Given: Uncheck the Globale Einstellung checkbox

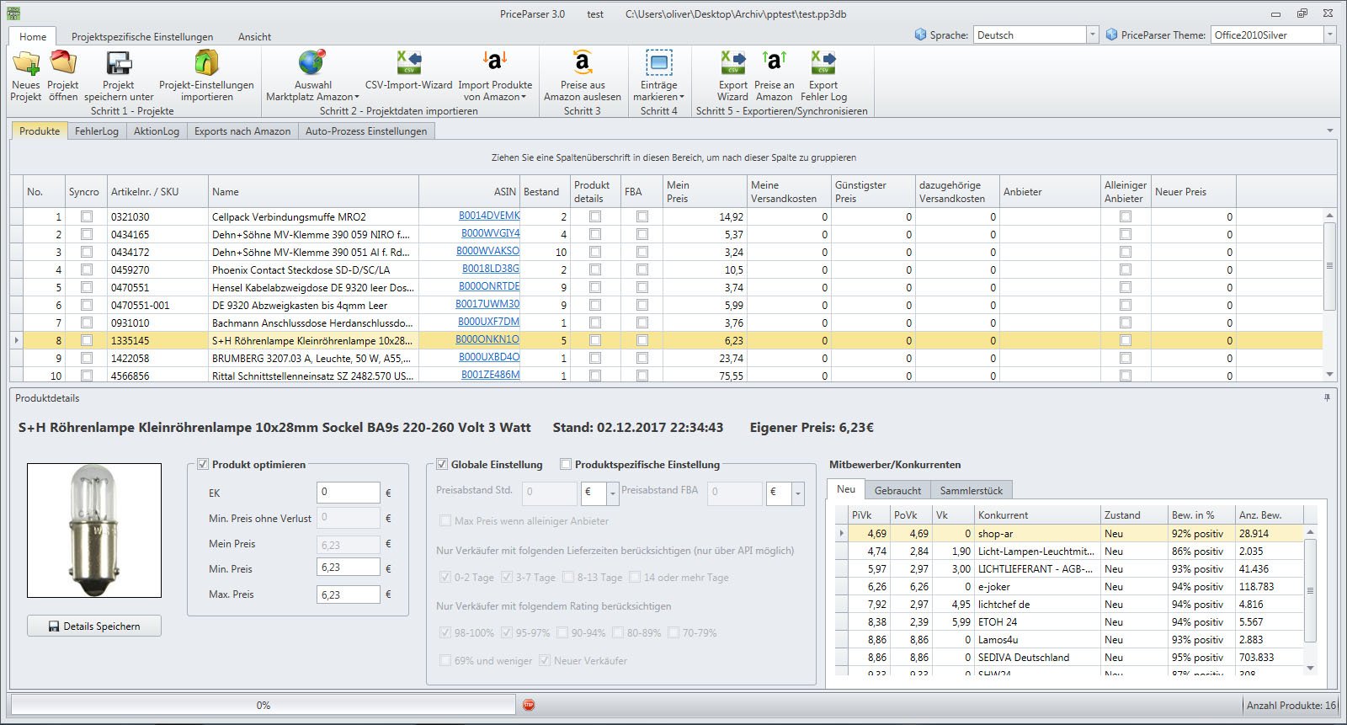Looking at the screenshot, I should coord(442,464).
